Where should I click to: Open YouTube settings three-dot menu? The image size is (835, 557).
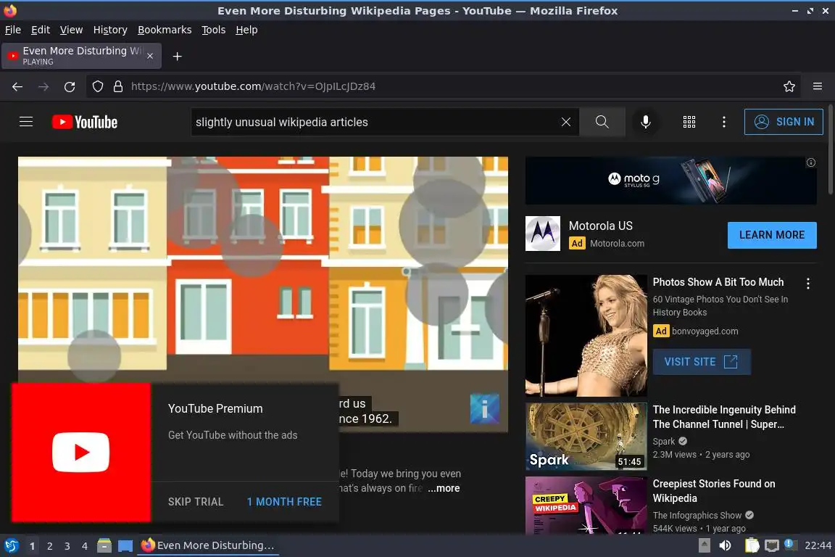(723, 122)
